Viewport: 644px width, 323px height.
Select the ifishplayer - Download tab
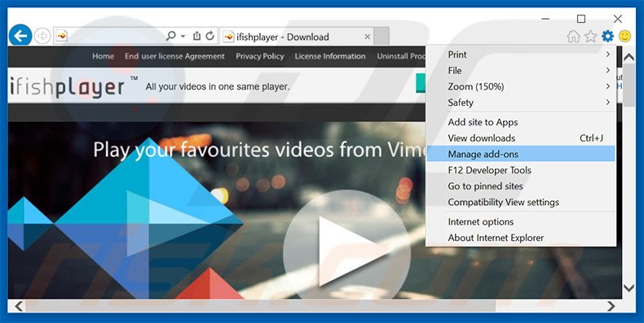point(297,37)
